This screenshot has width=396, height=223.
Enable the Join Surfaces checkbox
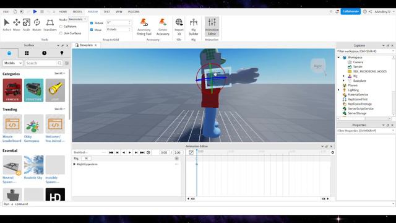pos(61,33)
